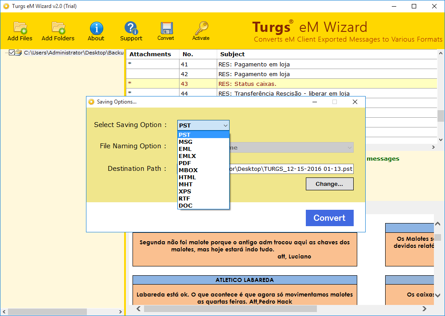The height and width of the screenshot is (316, 445).
Task: Click the Labareda está ok message text
Action: coord(245,298)
